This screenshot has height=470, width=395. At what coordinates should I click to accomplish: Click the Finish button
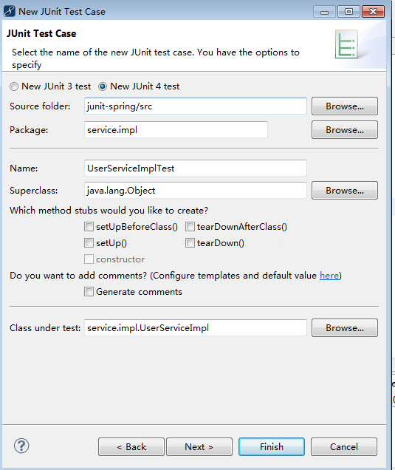tap(272, 447)
